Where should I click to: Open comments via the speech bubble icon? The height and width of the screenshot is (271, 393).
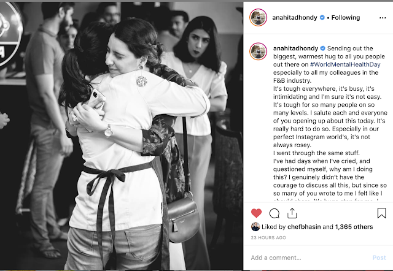274,213
